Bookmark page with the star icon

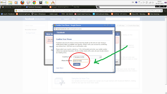[x=161, y=11]
